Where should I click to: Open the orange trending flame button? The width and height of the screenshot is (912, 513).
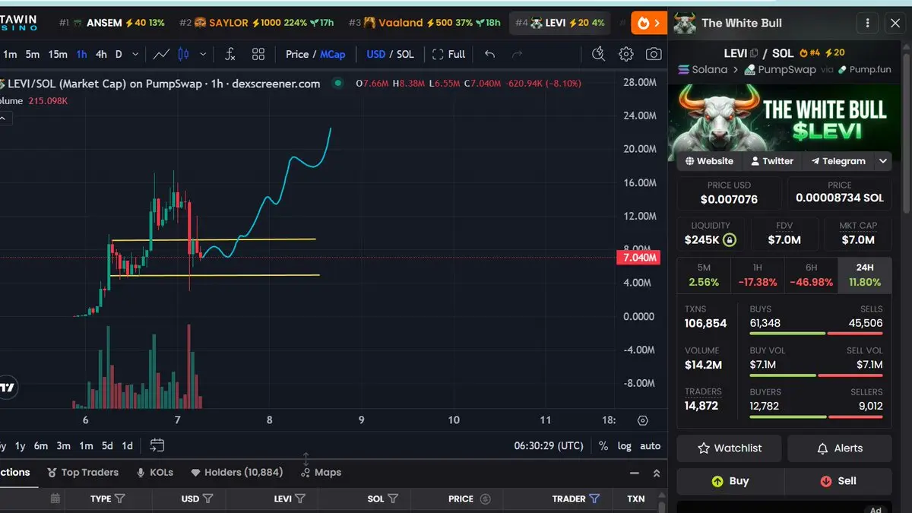pos(648,23)
